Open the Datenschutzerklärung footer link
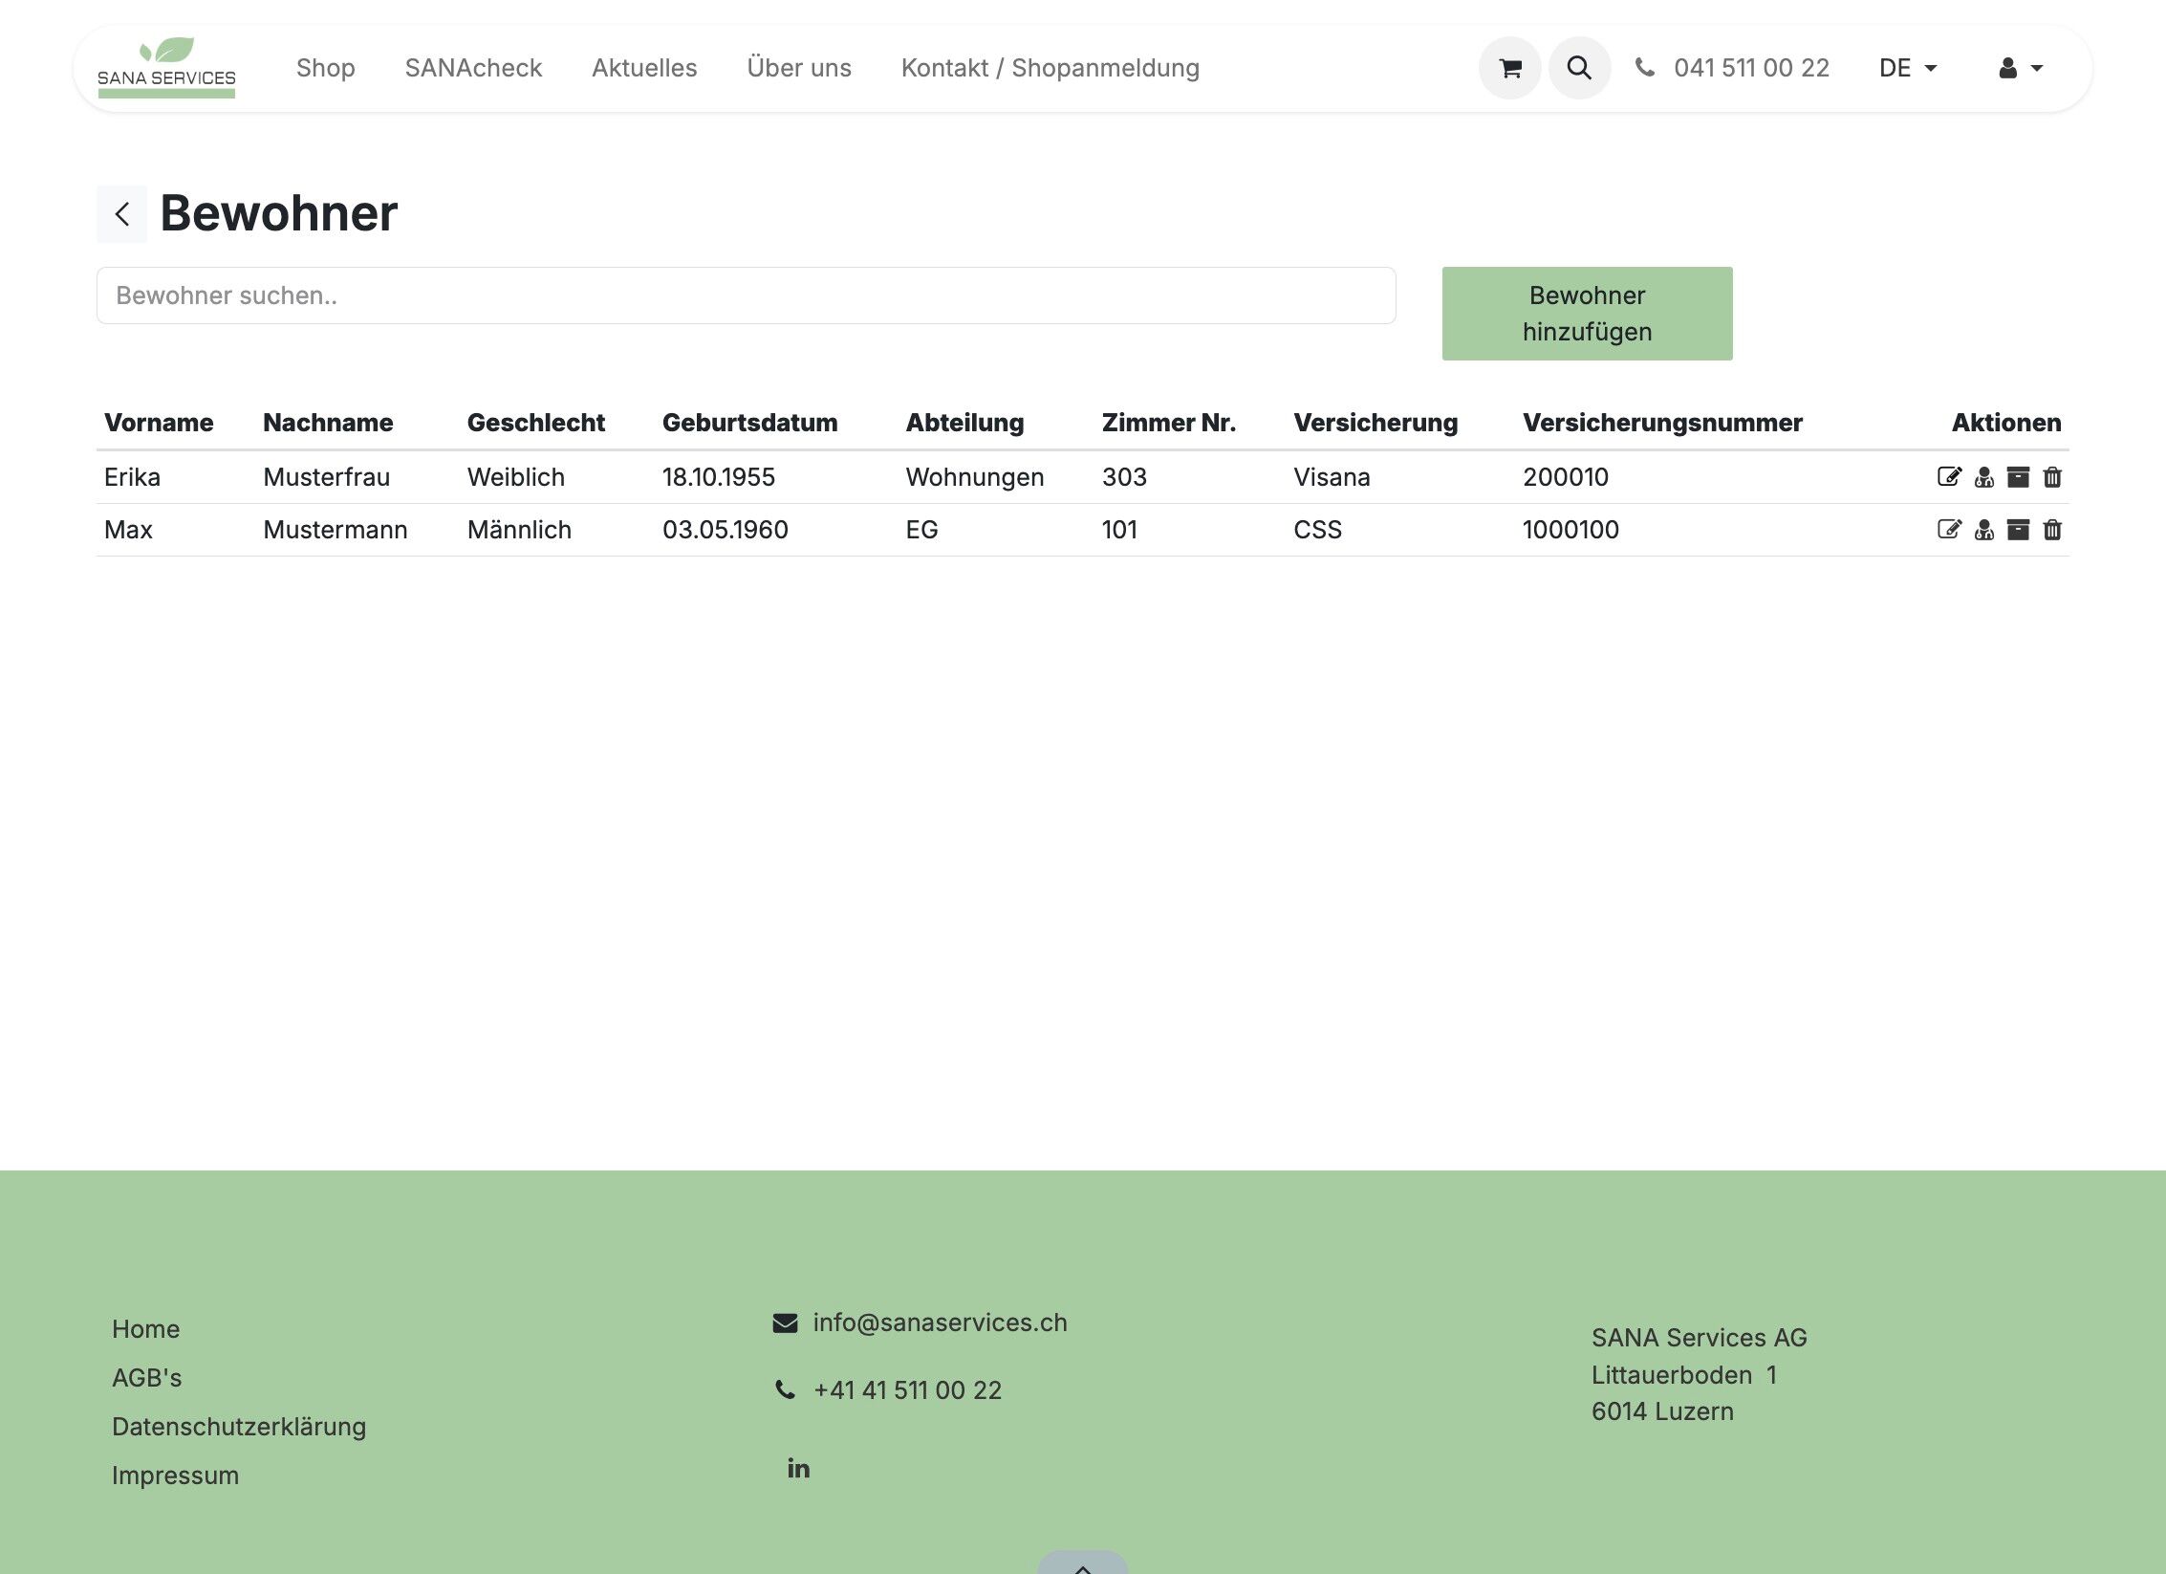This screenshot has width=2166, height=1574. click(239, 1427)
